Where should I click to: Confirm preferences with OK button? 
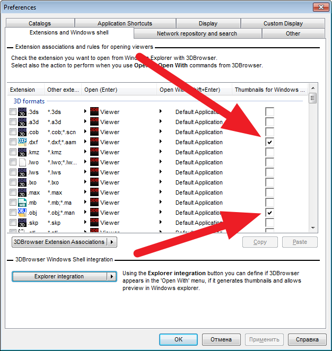click(x=178, y=339)
